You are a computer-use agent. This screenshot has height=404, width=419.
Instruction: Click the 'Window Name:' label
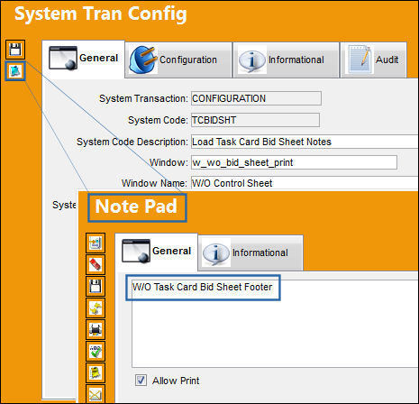coord(154,183)
